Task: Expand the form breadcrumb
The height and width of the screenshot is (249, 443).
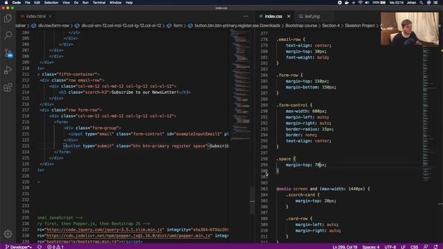Action: [178, 26]
